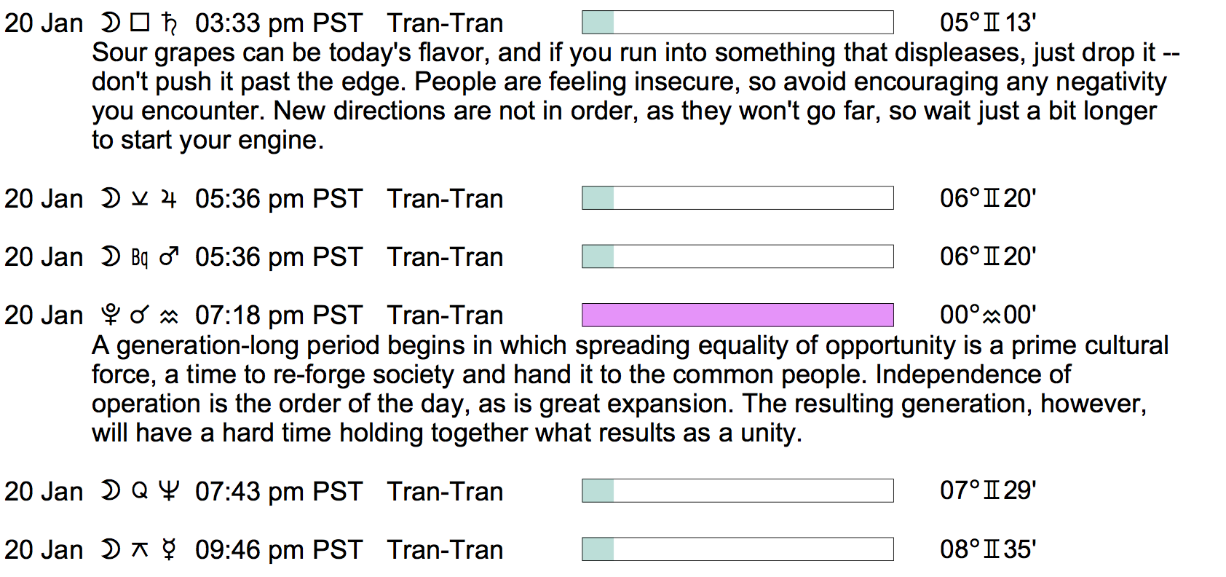Select the square aspect symbol beside Saturn

coord(140,23)
